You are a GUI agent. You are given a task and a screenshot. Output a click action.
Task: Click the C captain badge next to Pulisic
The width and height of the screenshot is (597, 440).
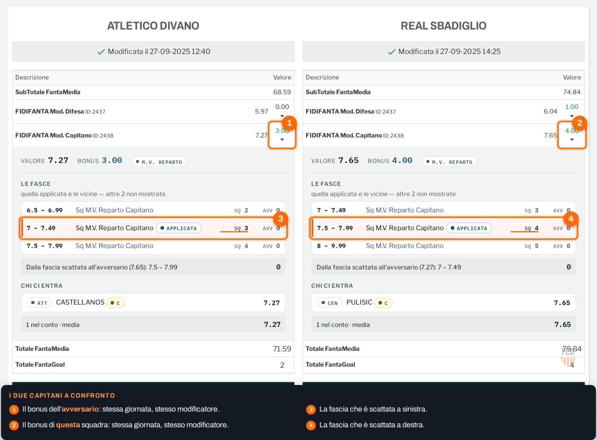[x=383, y=303]
